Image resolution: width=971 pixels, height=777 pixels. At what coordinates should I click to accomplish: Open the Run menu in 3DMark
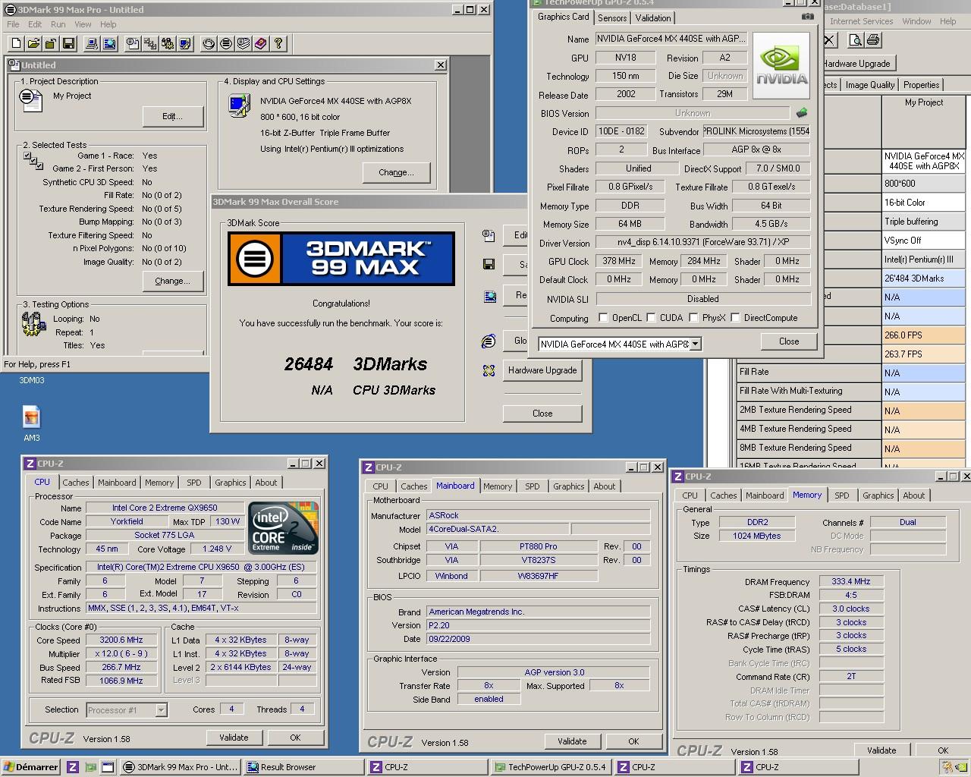[58, 24]
